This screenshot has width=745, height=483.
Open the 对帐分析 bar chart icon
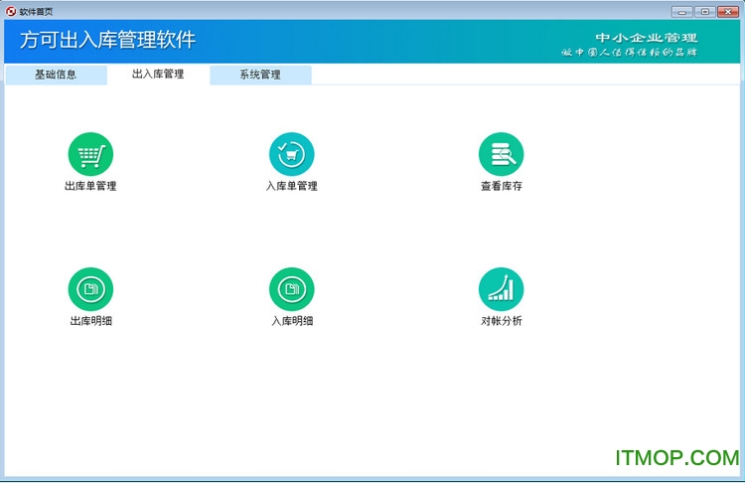(x=502, y=289)
